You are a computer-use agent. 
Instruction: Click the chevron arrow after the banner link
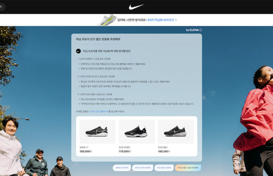pyautogui.click(x=176, y=20)
